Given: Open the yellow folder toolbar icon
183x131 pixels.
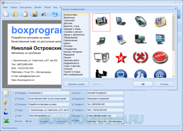Looking at the screenshot, I should pos(15,14).
